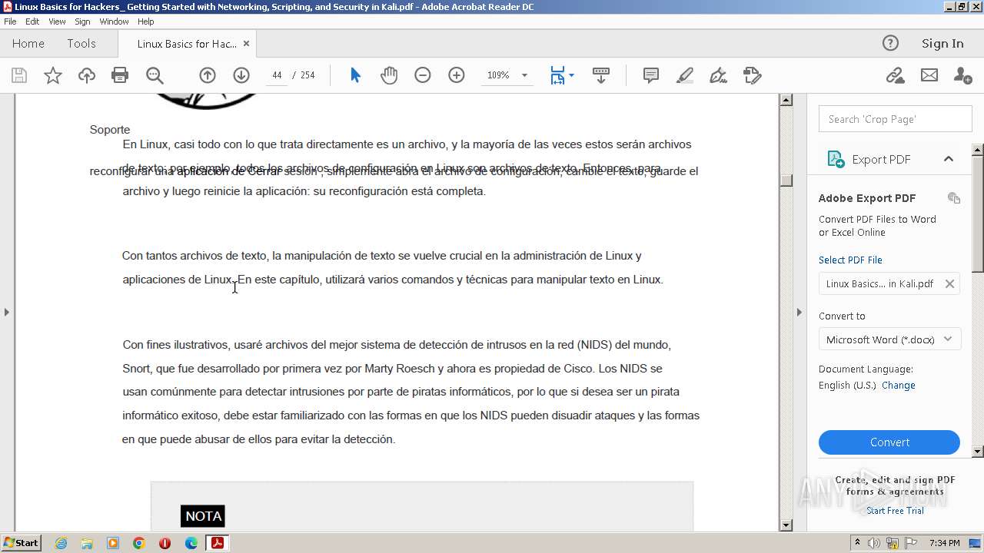Open the Windows Start menu
Image resolution: width=984 pixels, height=553 pixels.
[21, 543]
